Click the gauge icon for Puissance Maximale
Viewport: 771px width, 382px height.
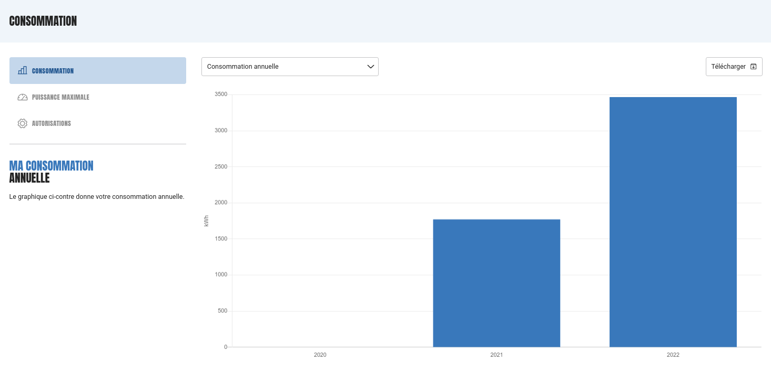tap(22, 97)
